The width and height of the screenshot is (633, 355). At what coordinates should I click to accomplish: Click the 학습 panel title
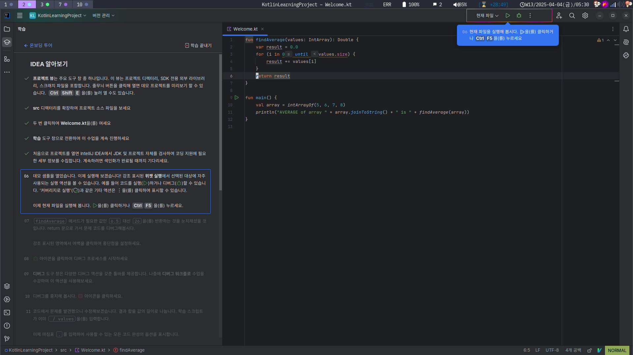22,29
